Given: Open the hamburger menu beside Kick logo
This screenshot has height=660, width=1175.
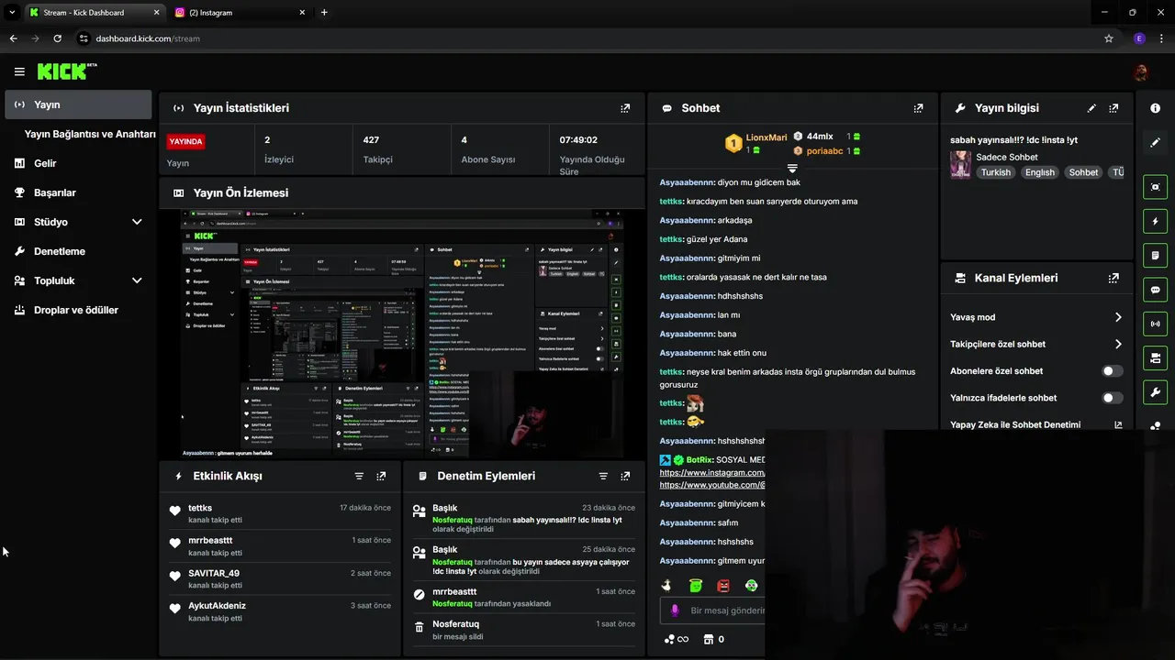Looking at the screenshot, I should point(19,71).
